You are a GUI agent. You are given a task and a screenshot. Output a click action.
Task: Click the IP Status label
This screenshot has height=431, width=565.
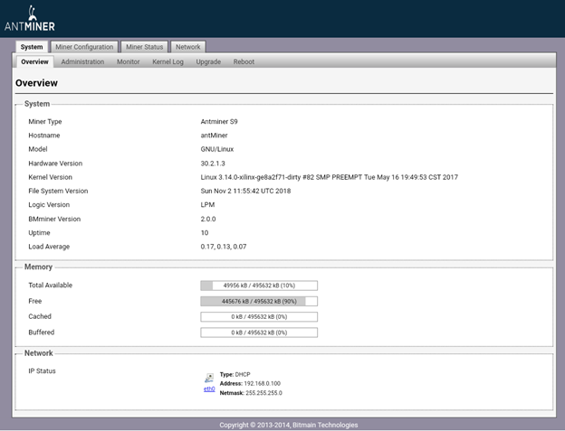42,371
